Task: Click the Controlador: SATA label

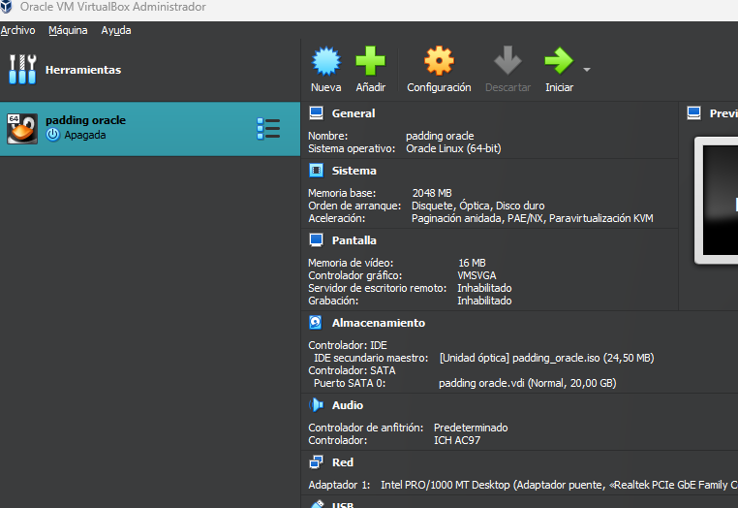Action: pyautogui.click(x=352, y=371)
